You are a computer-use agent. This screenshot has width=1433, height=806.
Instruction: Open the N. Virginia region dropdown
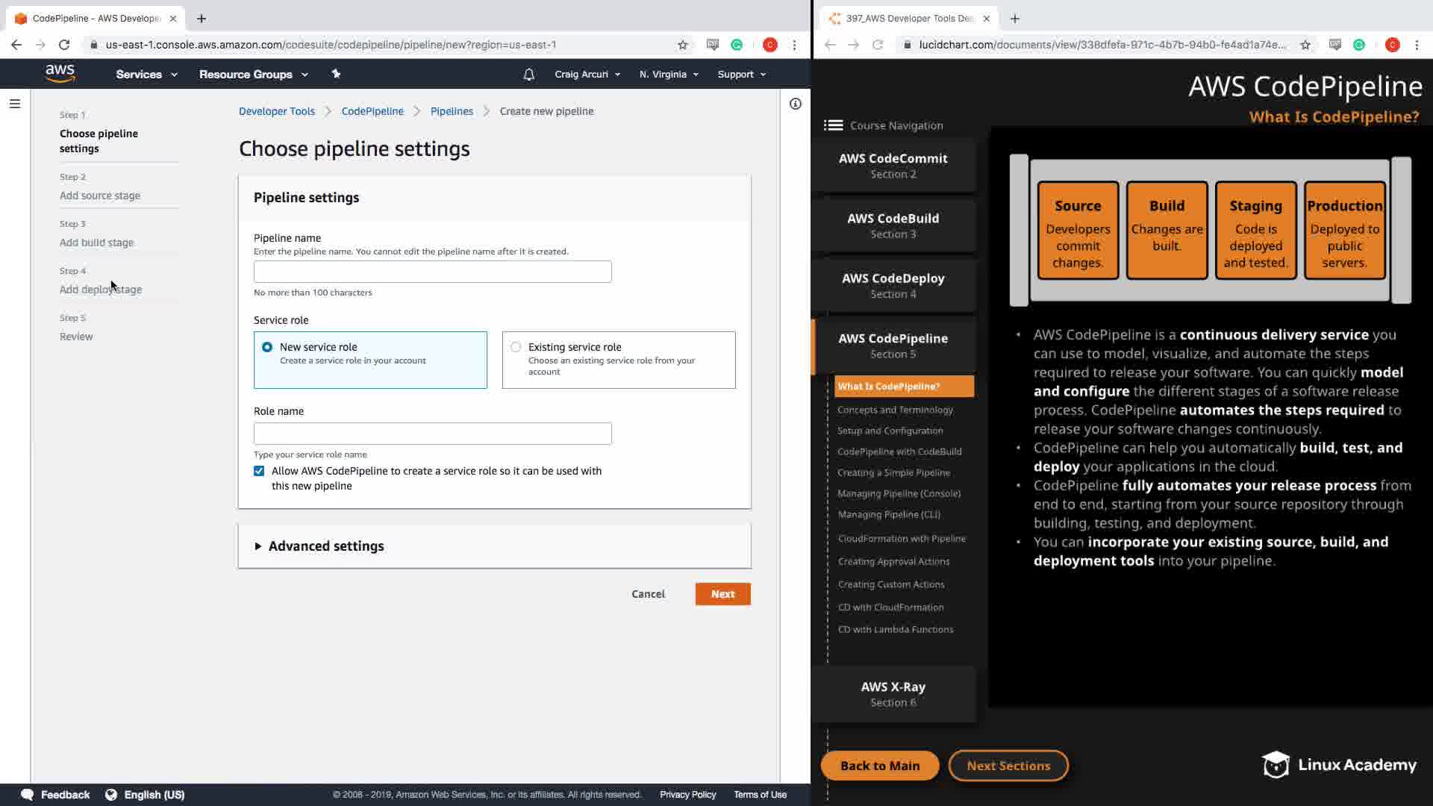pyautogui.click(x=668, y=75)
